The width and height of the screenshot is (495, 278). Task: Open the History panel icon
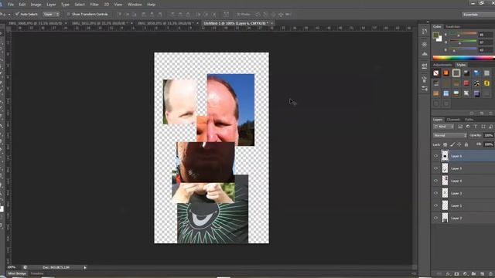click(x=425, y=32)
